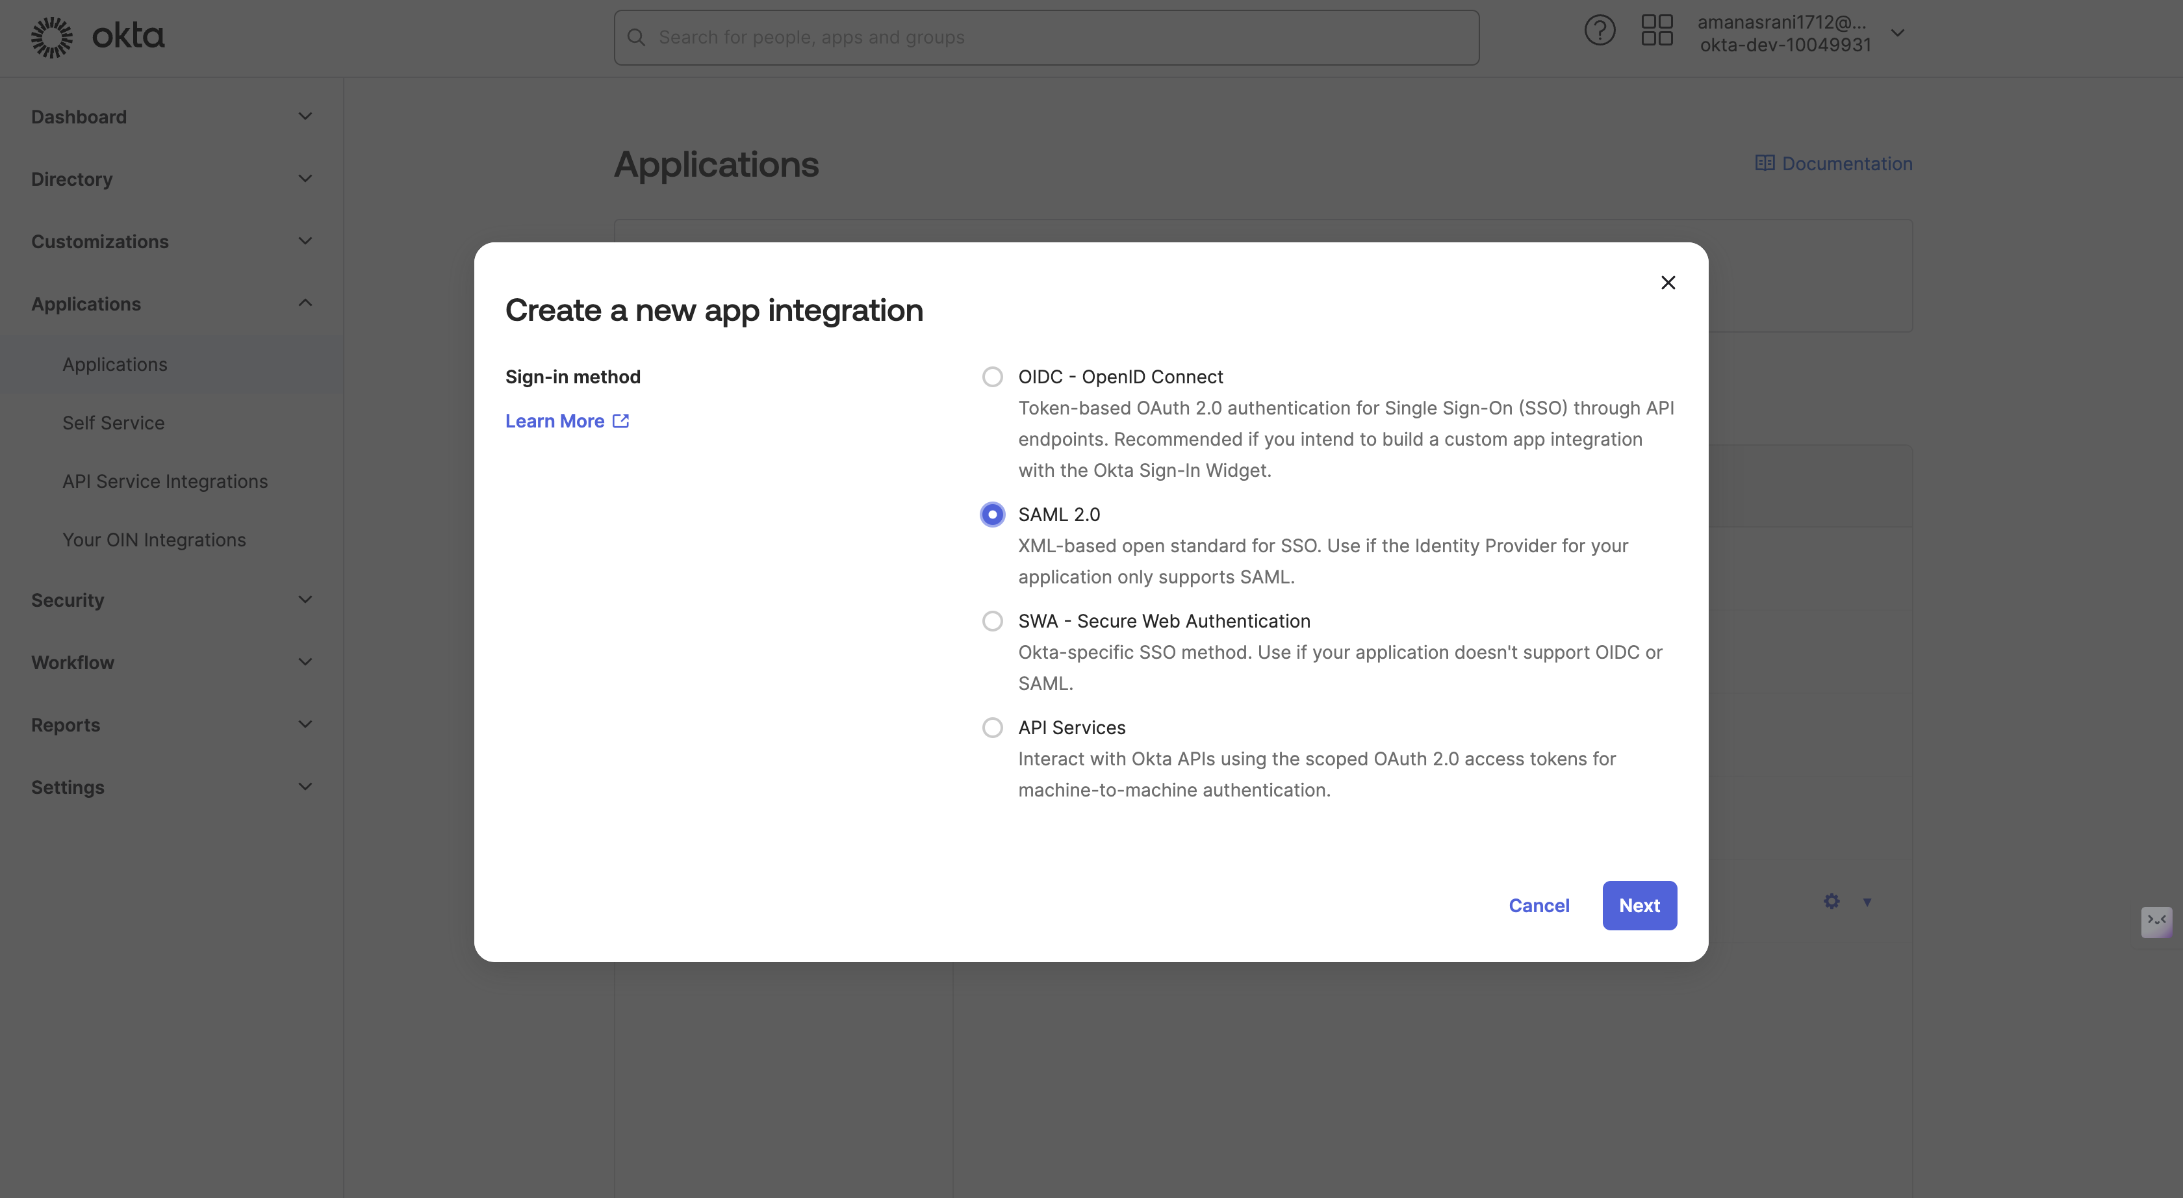Open the help documentation icon

coord(1600,34)
